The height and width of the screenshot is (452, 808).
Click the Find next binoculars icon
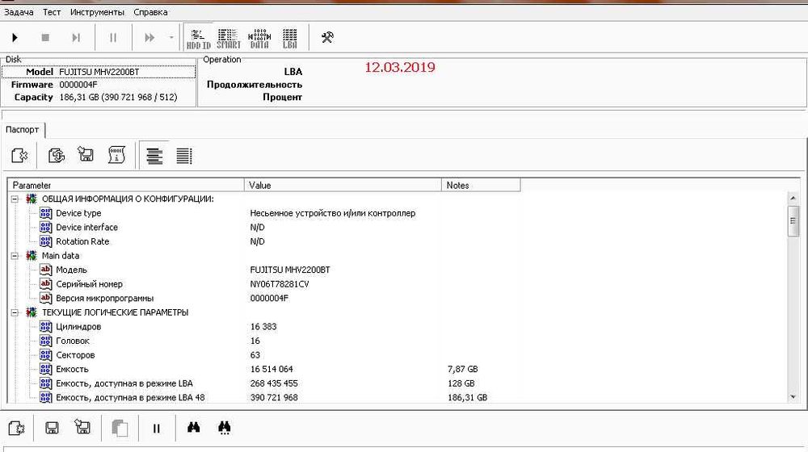pos(225,427)
